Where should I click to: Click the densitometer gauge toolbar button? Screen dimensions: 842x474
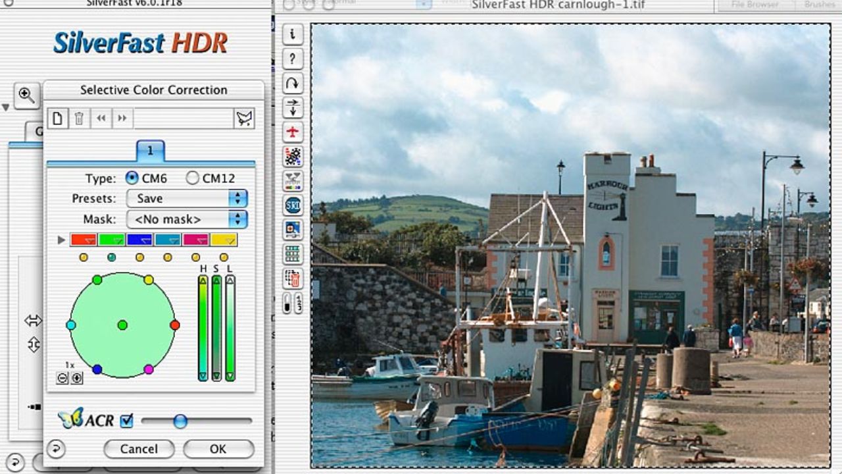pos(287,303)
